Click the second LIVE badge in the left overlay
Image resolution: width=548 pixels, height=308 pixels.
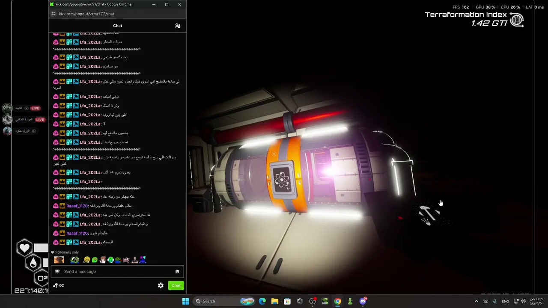40,120
